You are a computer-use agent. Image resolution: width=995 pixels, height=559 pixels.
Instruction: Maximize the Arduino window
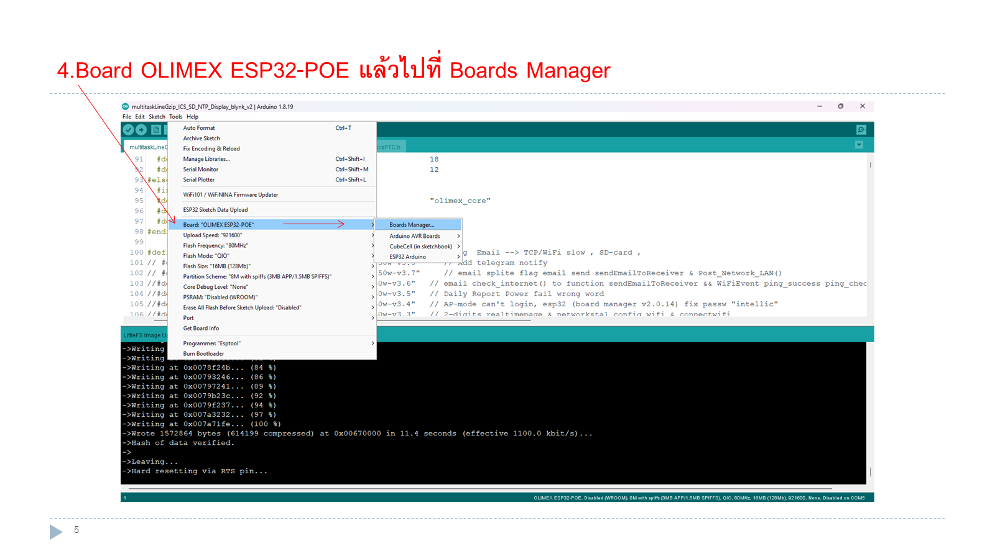[x=841, y=106]
